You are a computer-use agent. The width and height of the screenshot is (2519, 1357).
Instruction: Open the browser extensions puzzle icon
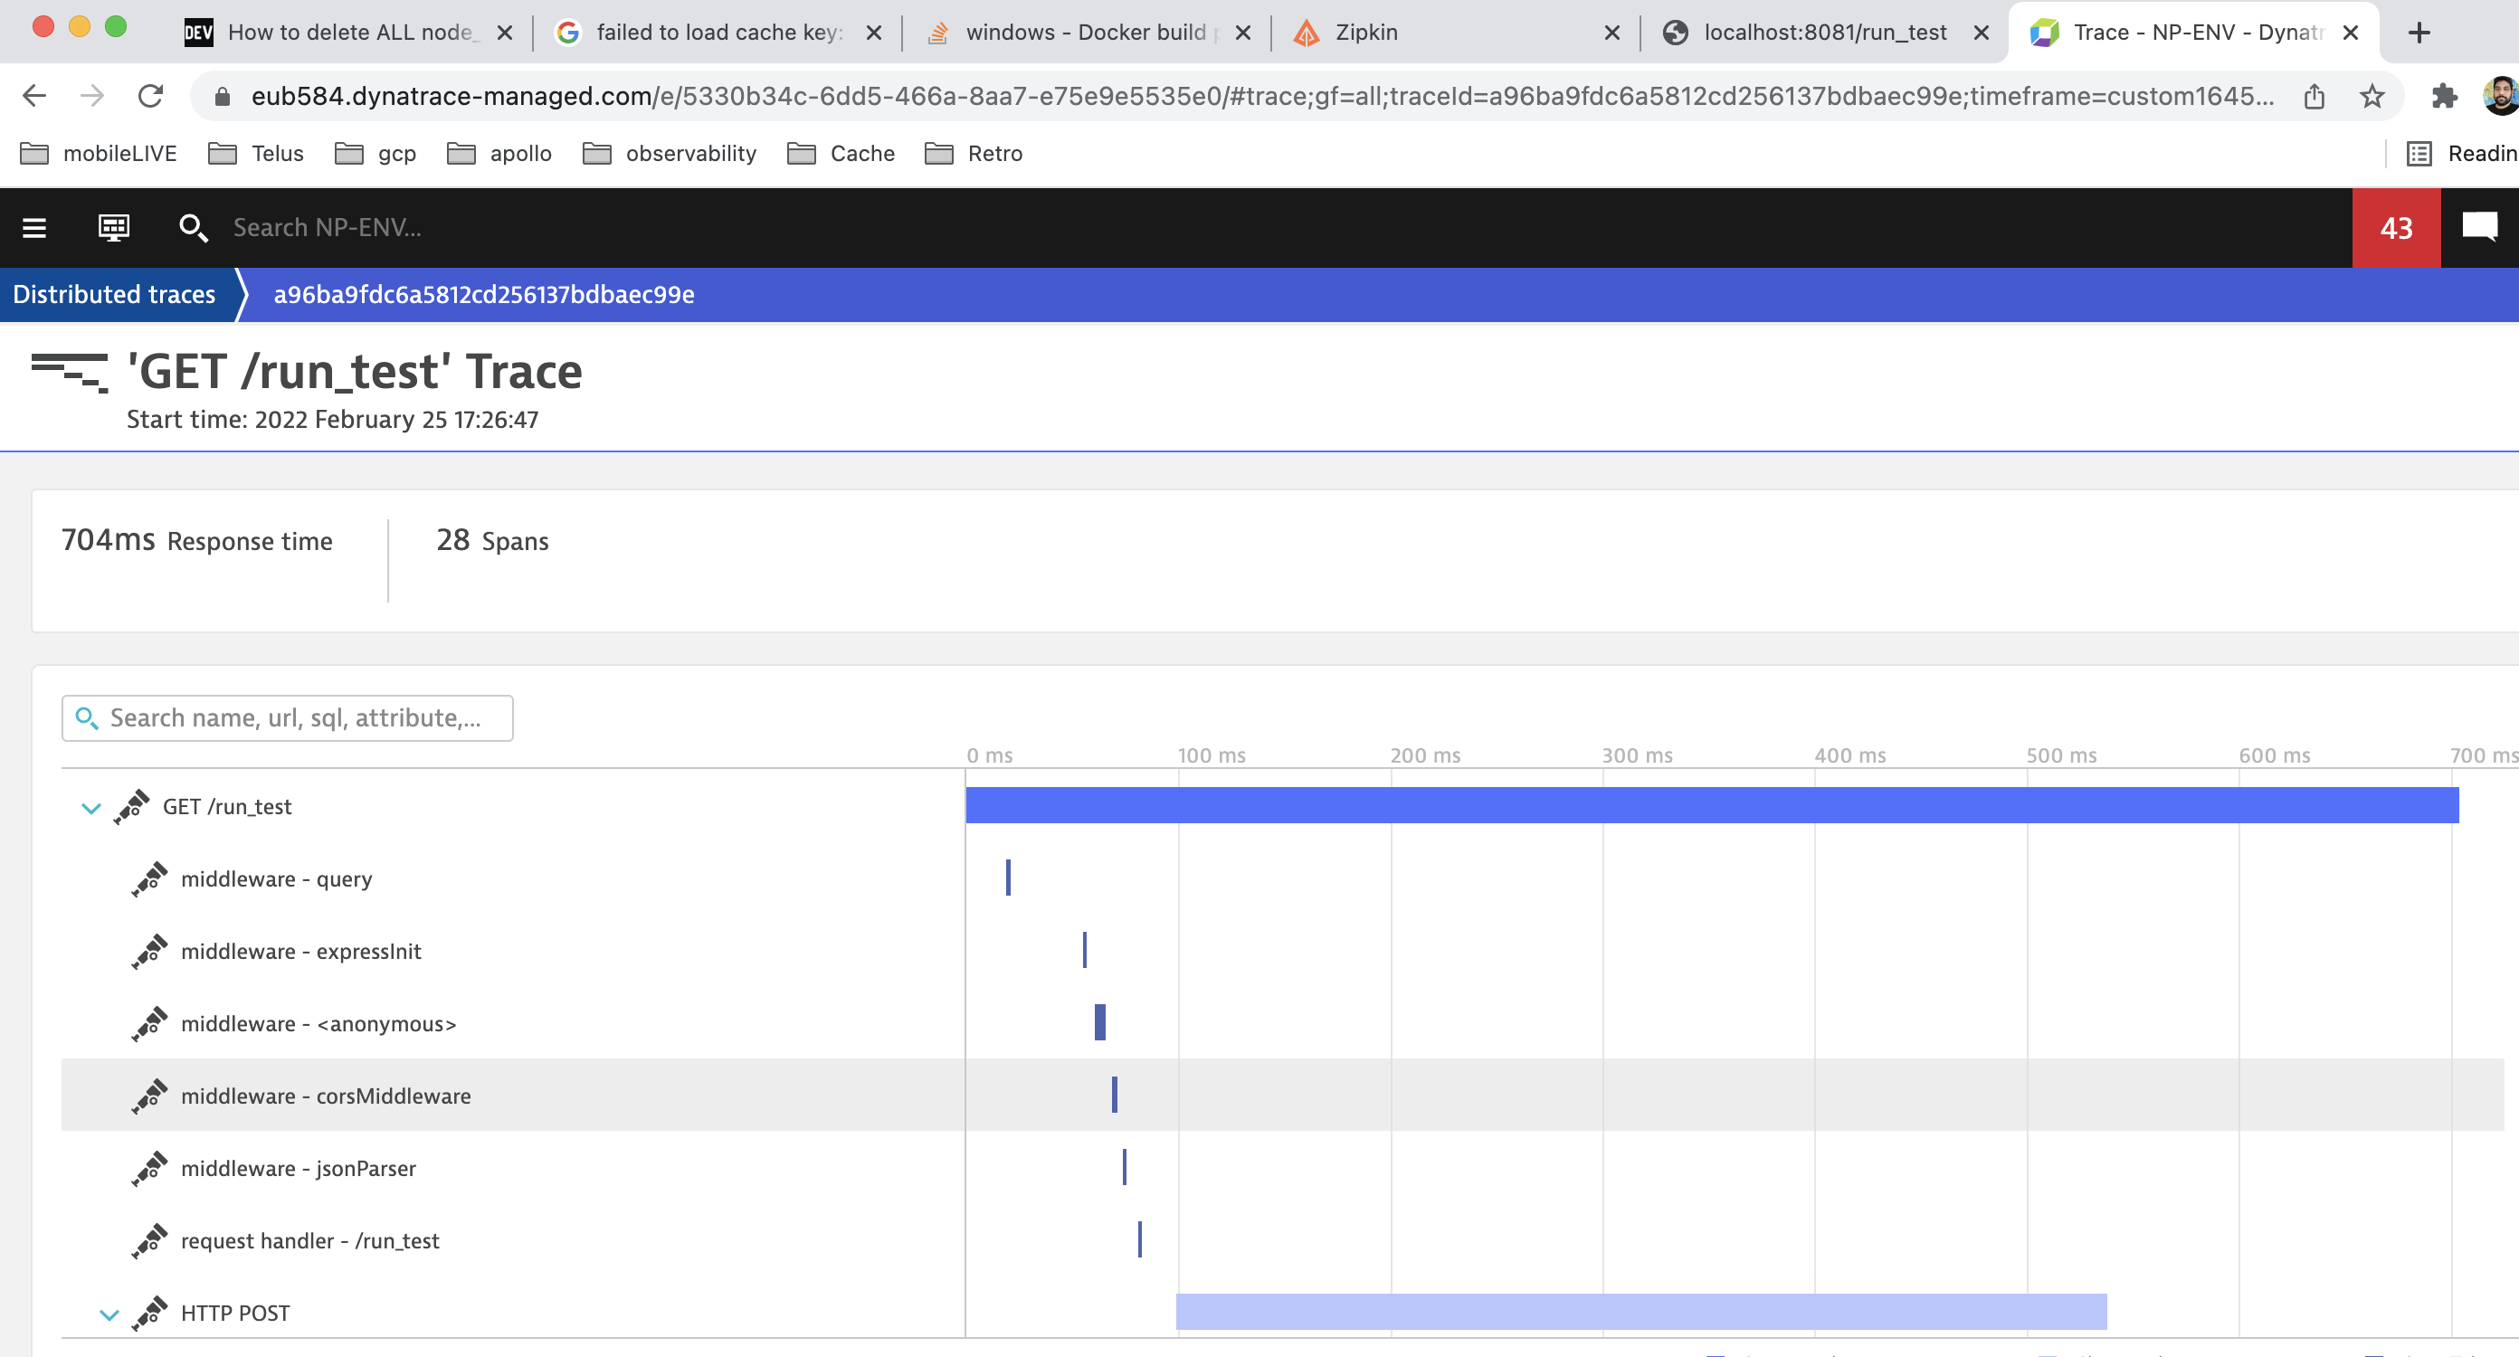pyautogui.click(x=2444, y=96)
